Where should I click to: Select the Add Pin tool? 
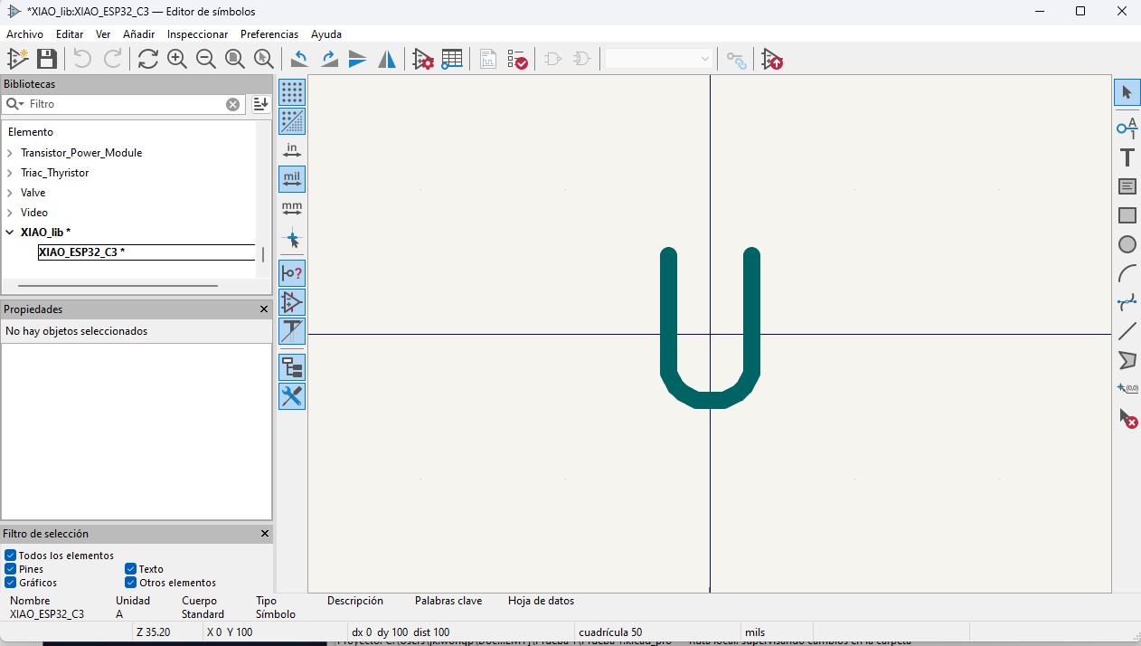(x=1127, y=128)
